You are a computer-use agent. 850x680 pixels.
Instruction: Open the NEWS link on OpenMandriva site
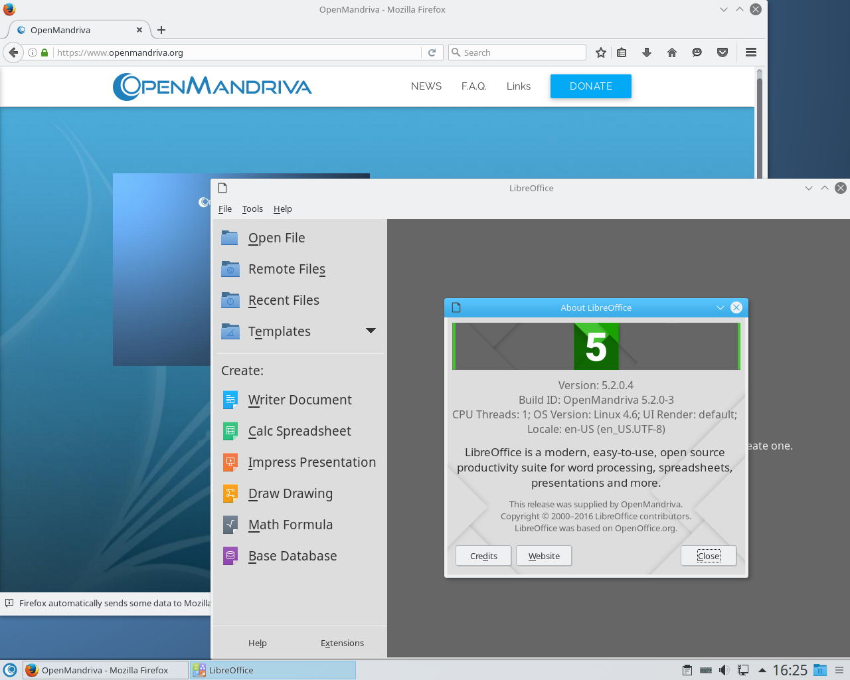coord(426,86)
